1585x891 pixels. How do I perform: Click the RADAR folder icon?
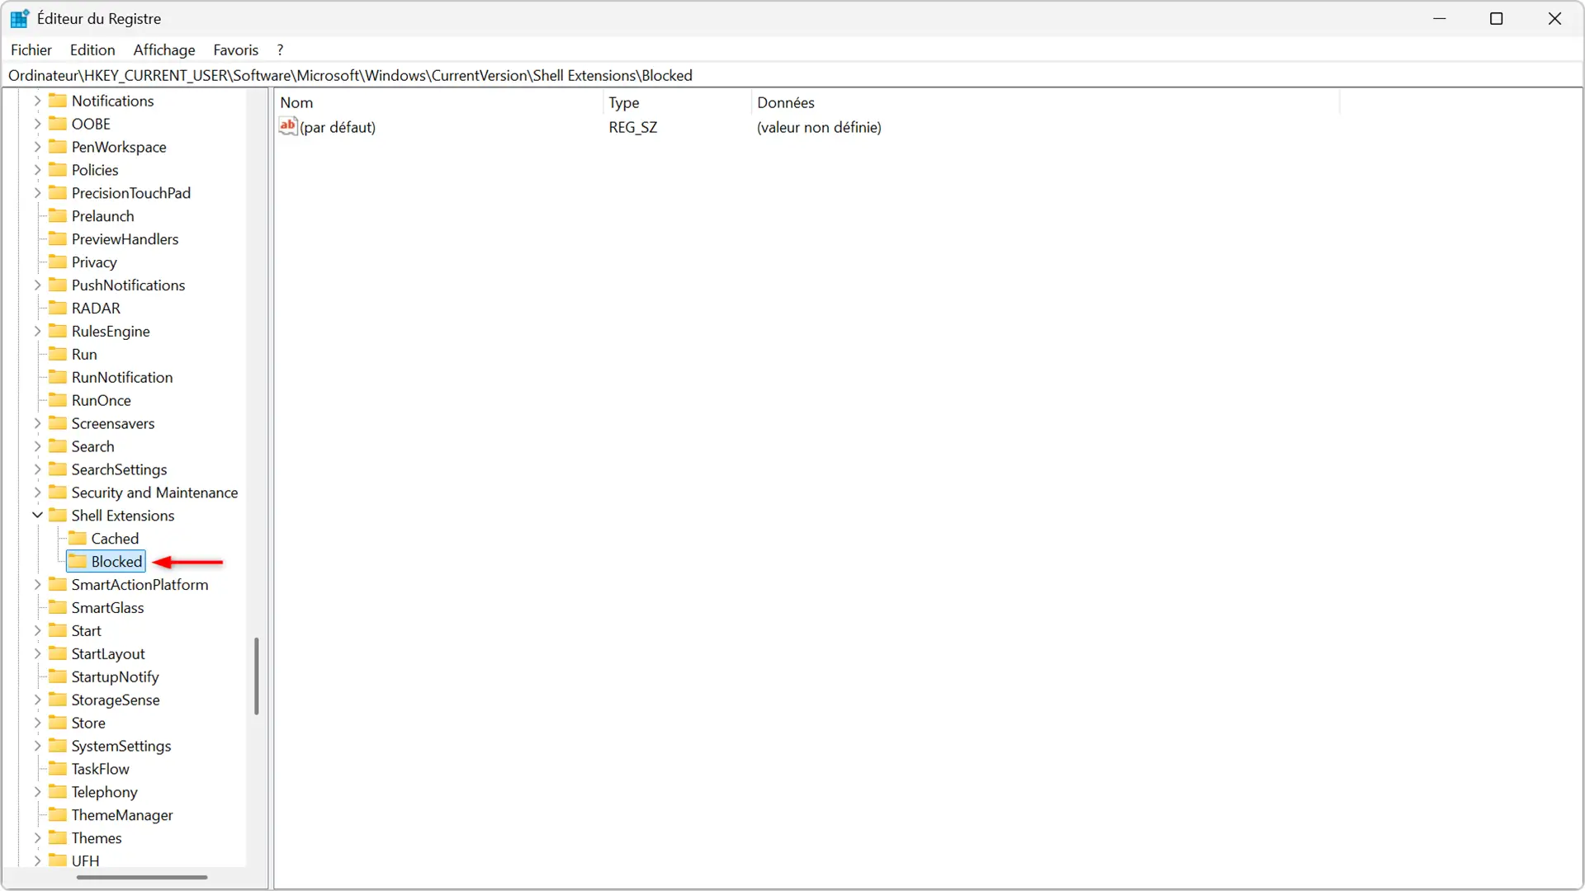coord(58,308)
